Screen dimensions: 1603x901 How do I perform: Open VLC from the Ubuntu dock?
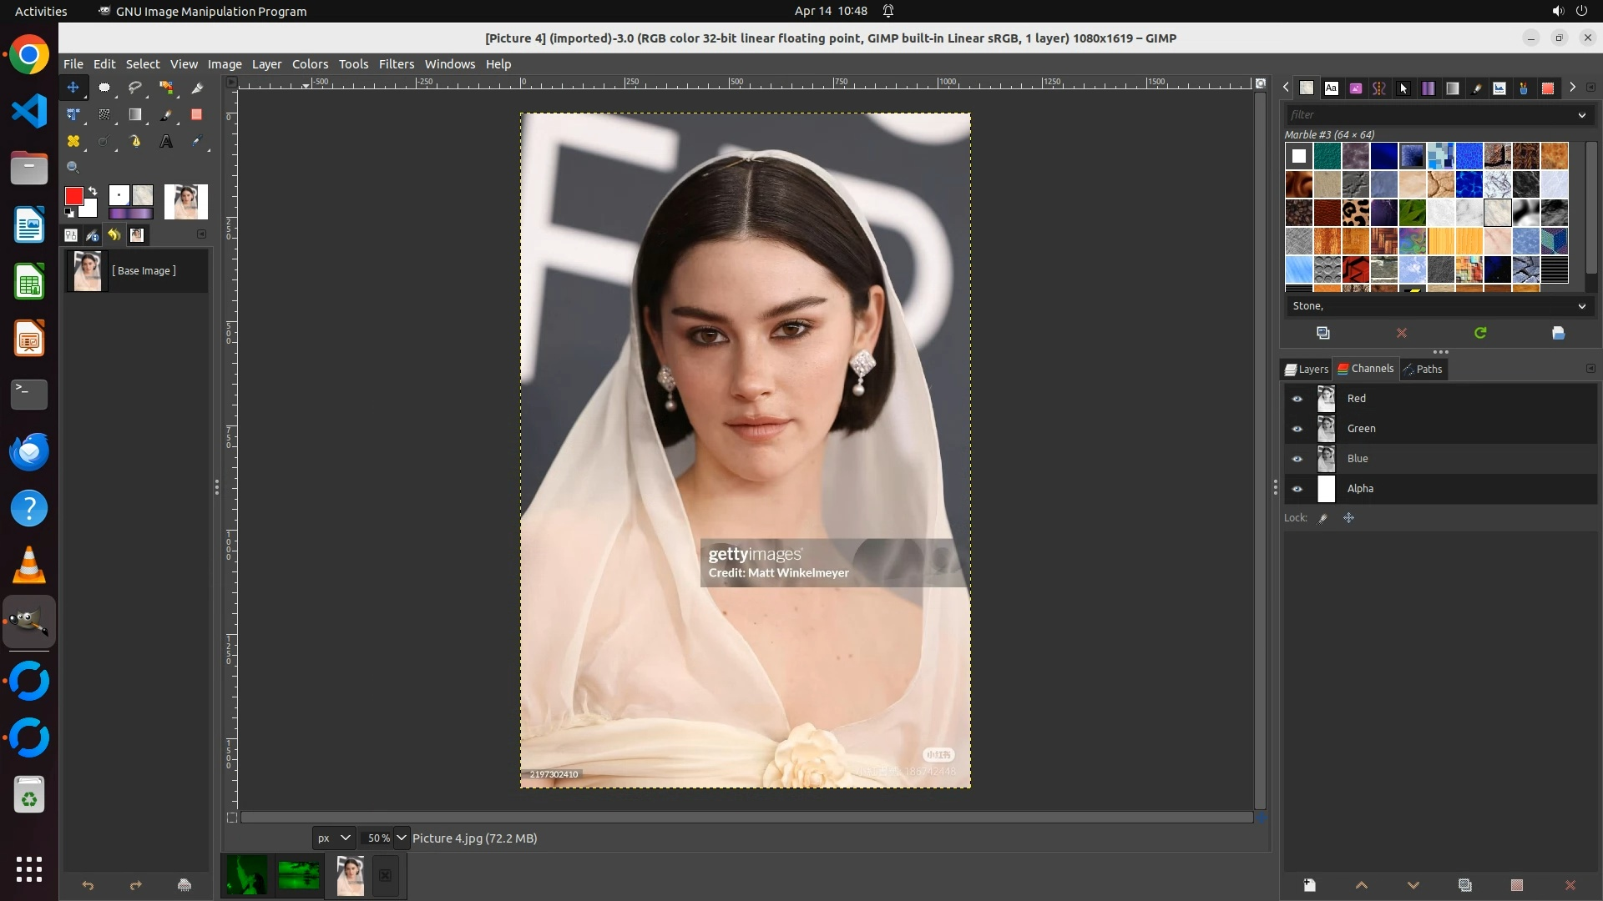(x=29, y=566)
